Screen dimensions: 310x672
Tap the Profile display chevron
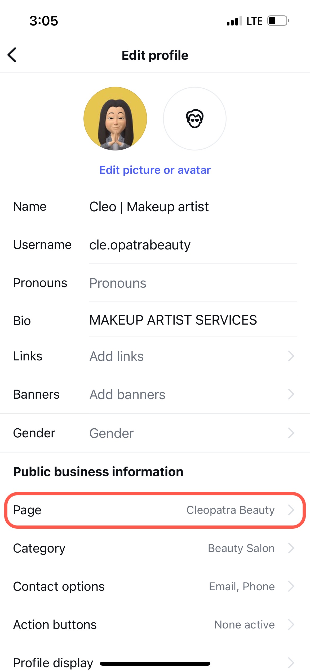(x=291, y=663)
